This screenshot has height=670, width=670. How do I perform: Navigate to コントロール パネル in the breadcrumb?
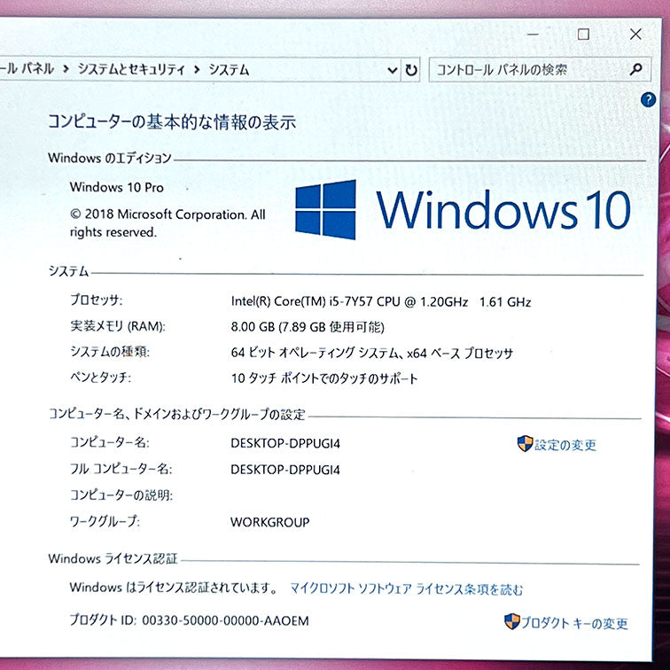(x=28, y=69)
